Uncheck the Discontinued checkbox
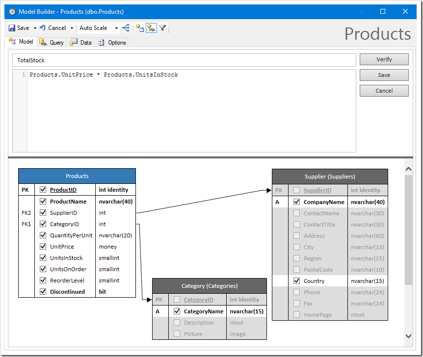The height and width of the screenshot is (357, 423). [x=43, y=291]
